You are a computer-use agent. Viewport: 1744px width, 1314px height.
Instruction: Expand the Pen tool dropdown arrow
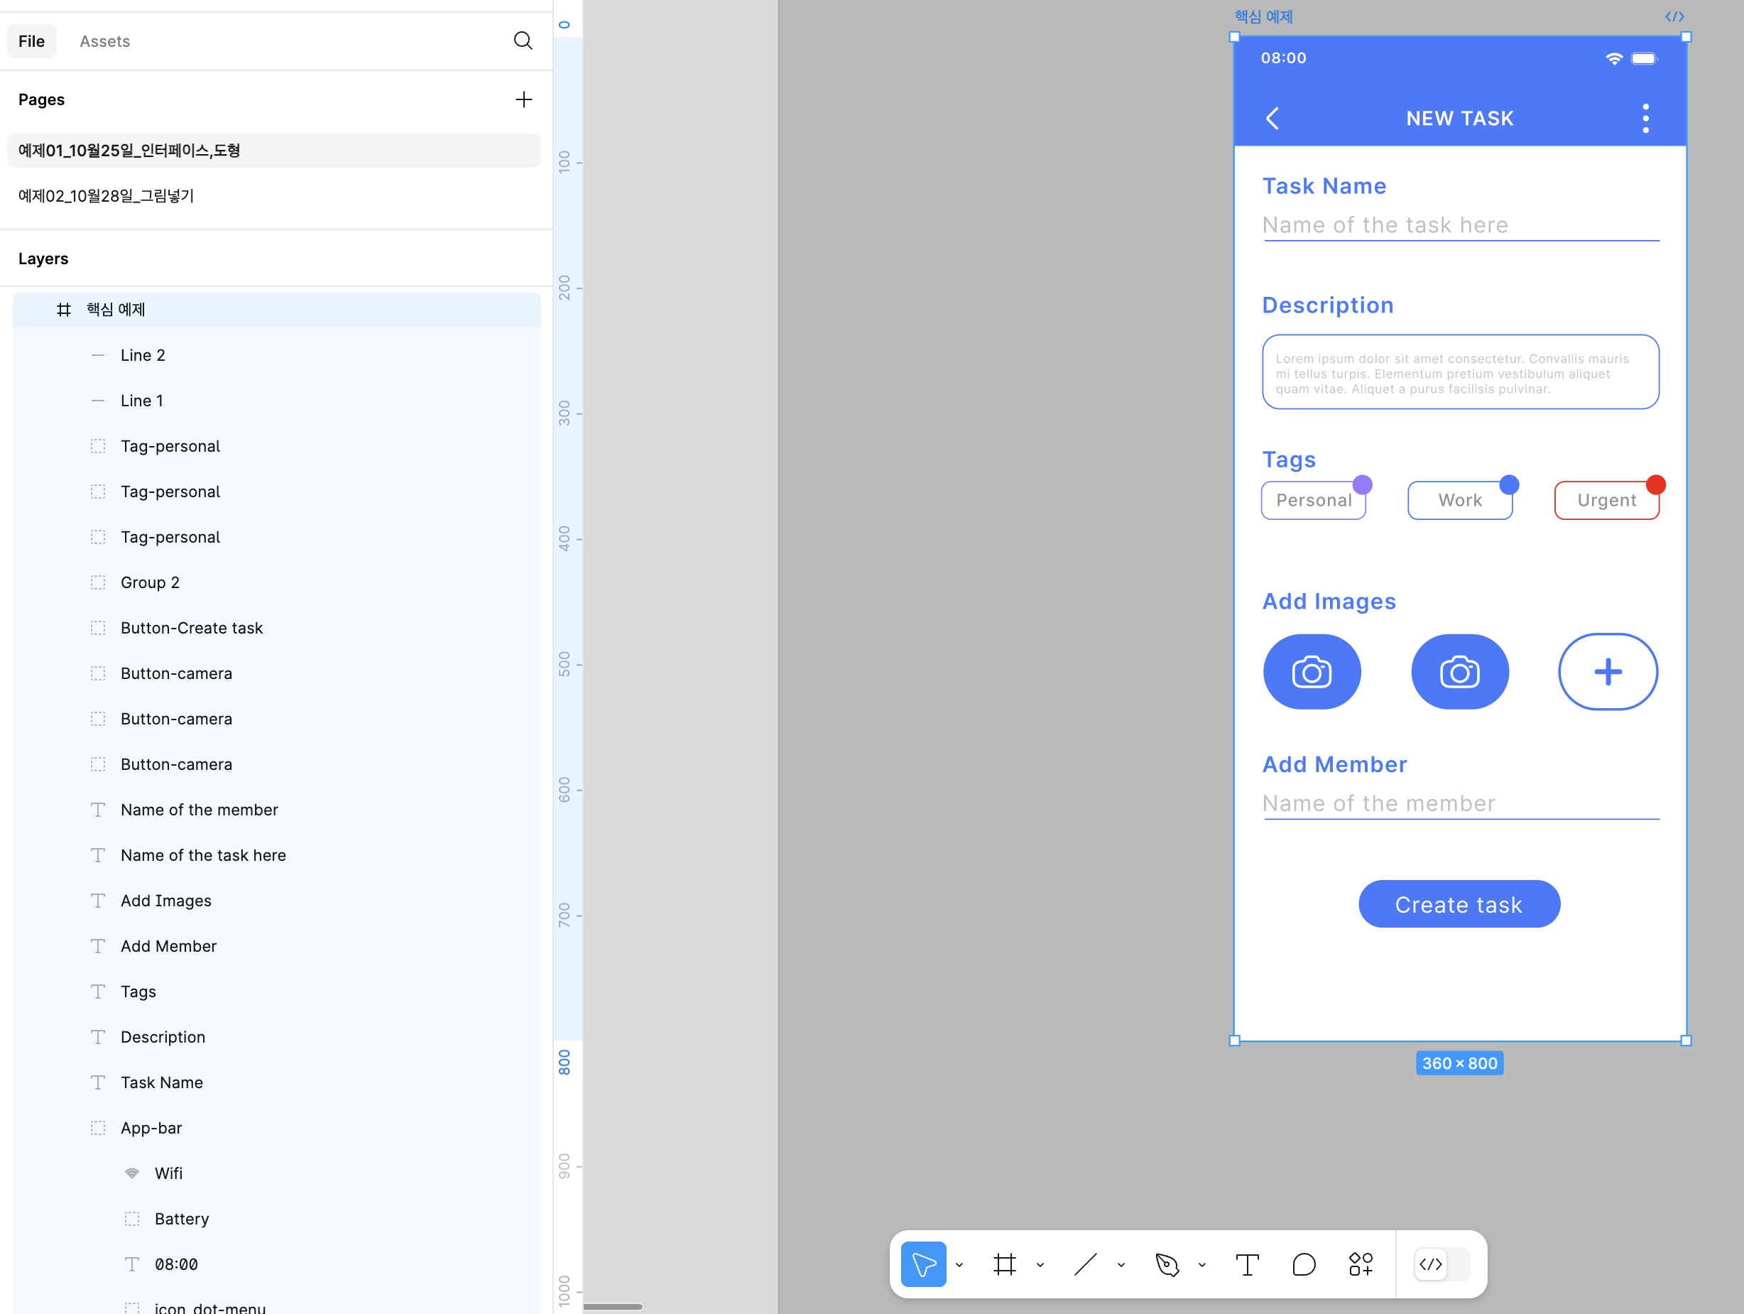pyautogui.click(x=1202, y=1265)
